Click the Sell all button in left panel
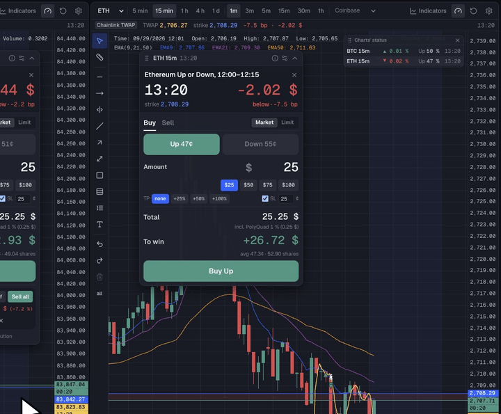This screenshot has height=414, width=501. click(x=20, y=296)
